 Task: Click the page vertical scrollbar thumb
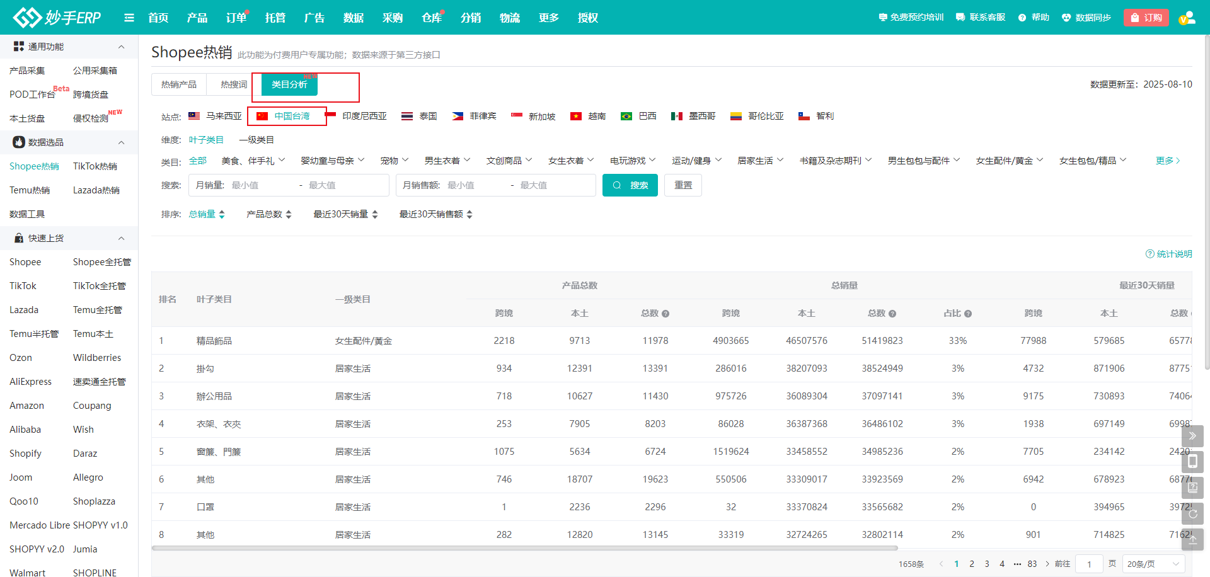click(x=1207, y=202)
